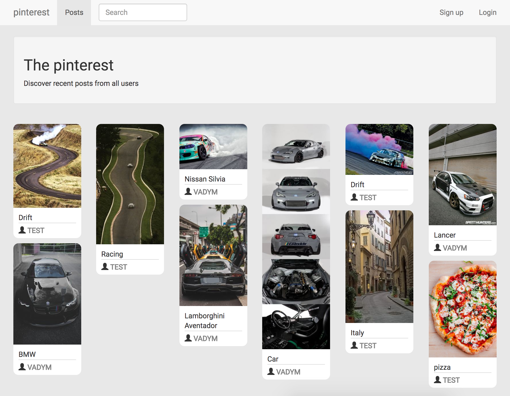Click the pizza post title
510x396 pixels.
[x=442, y=367]
